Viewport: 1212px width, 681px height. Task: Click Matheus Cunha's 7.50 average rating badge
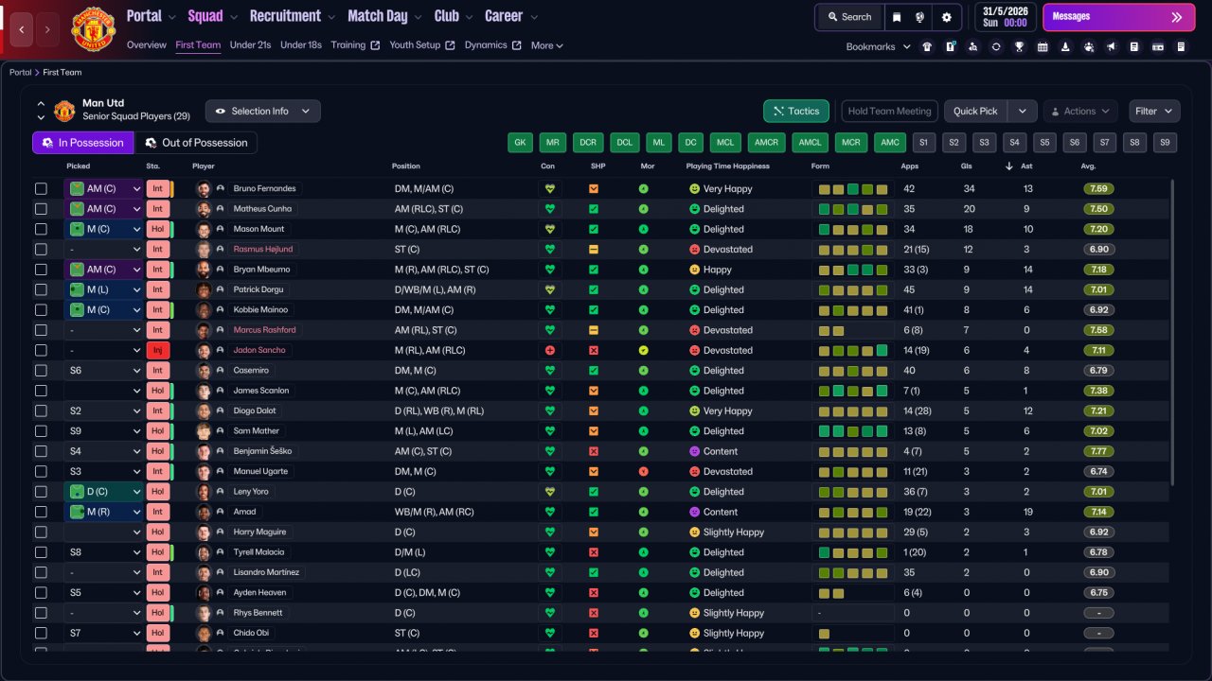pyautogui.click(x=1099, y=209)
